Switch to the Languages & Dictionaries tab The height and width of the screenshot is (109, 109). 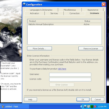point(42,10)
